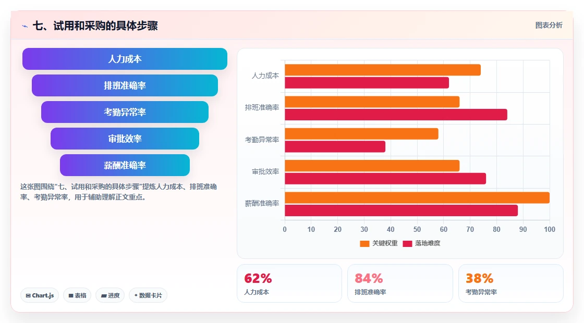Click the orange 审批效率 chart bar
The width and height of the screenshot is (584, 323).
pyautogui.click(x=372, y=166)
